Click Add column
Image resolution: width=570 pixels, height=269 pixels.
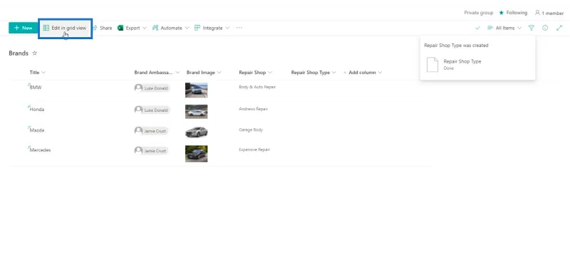coord(363,73)
